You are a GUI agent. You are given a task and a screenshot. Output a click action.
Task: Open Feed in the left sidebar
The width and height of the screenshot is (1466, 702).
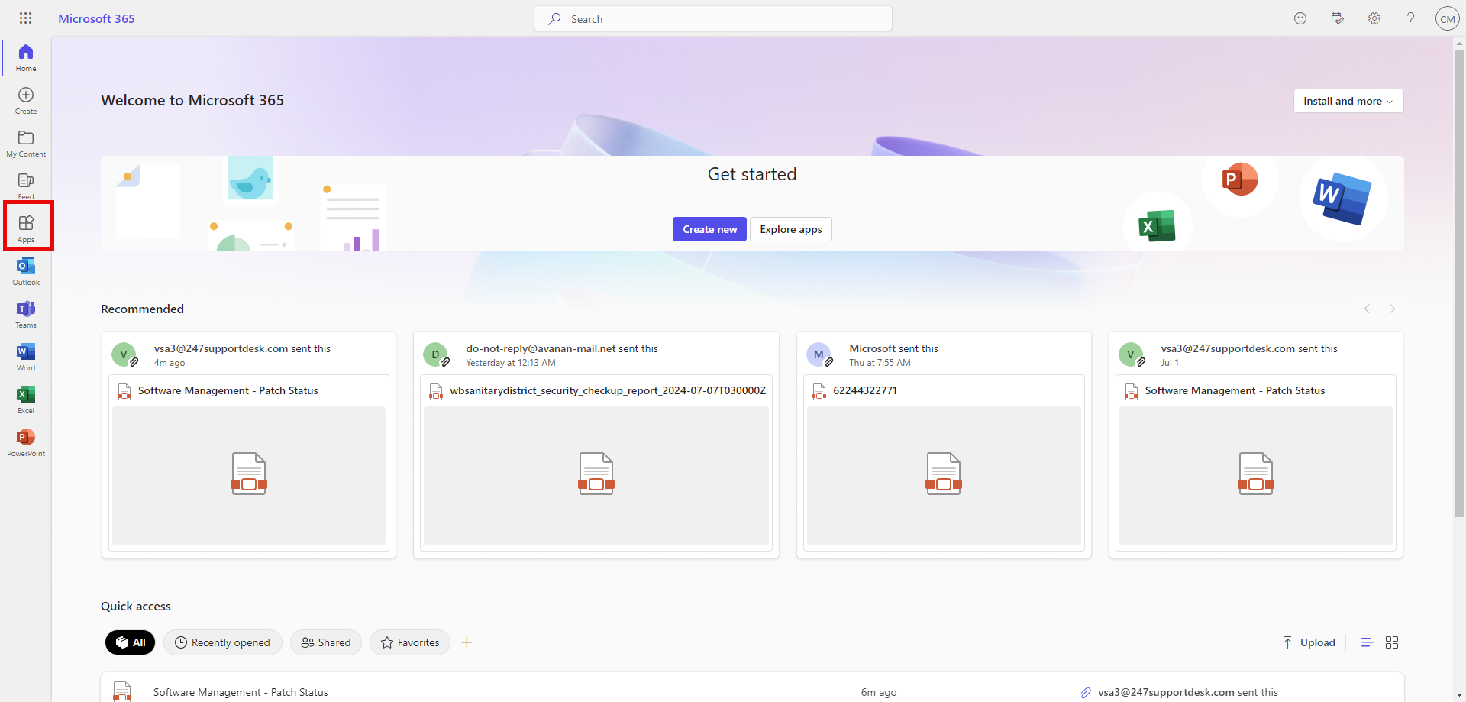pyautogui.click(x=26, y=186)
